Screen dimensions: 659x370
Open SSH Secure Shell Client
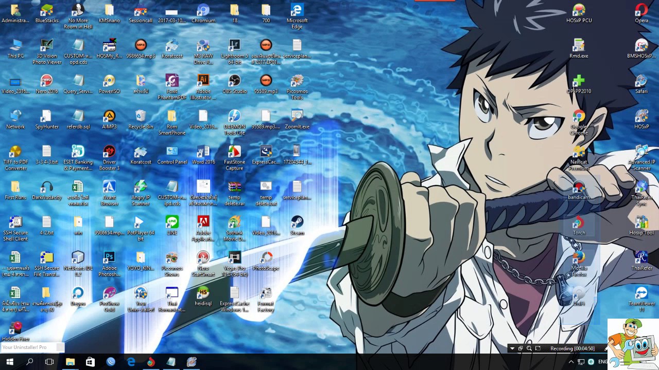(x=15, y=229)
